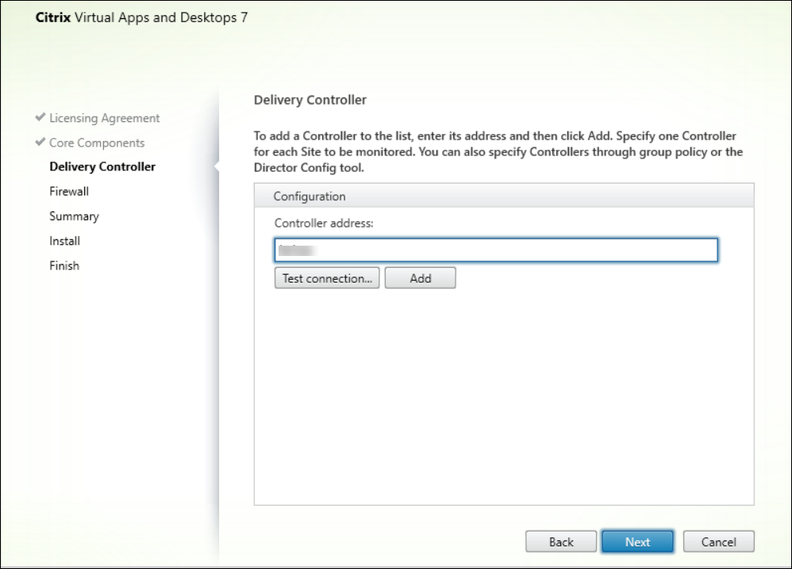
Task: Open the Delivery Controller step in sidebar
Action: point(102,166)
